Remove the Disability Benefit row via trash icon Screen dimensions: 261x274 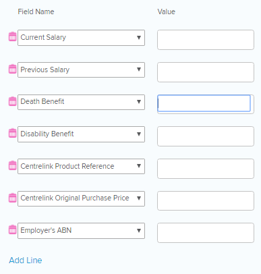(x=13, y=133)
